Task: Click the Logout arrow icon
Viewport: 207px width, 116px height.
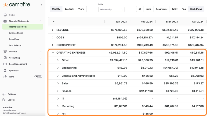Action: click(x=4, y=100)
